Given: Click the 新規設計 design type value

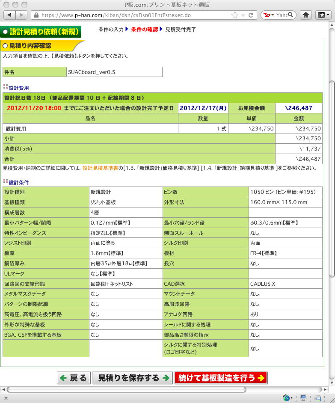Looking at the screenshot, I should pyautogui.click(x=101, y=192).
